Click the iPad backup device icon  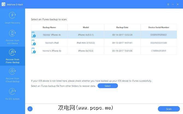(x=34, y=42)
